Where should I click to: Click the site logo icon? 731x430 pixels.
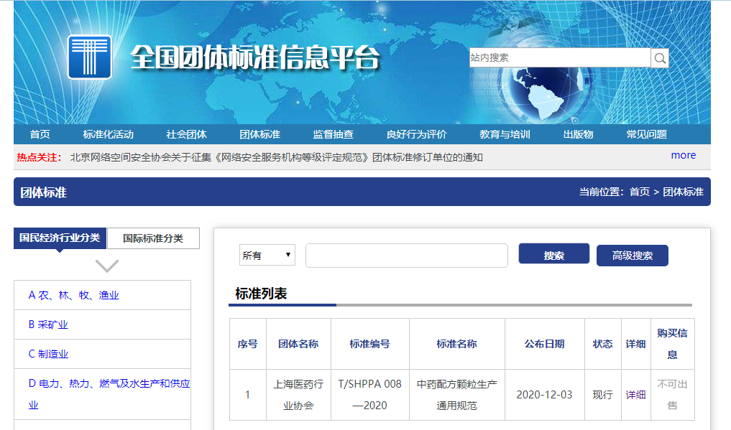90,57
